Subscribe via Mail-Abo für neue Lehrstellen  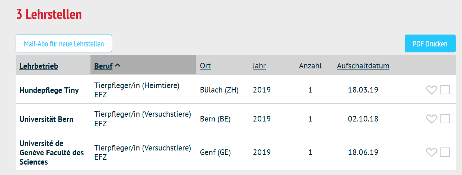[x=64, y=43]
